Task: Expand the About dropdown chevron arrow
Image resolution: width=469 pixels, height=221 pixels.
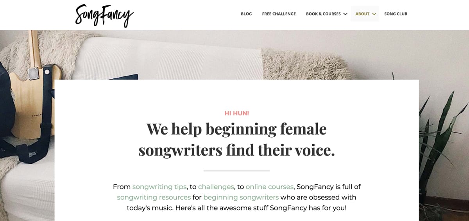Action: [x=374, y=14]
